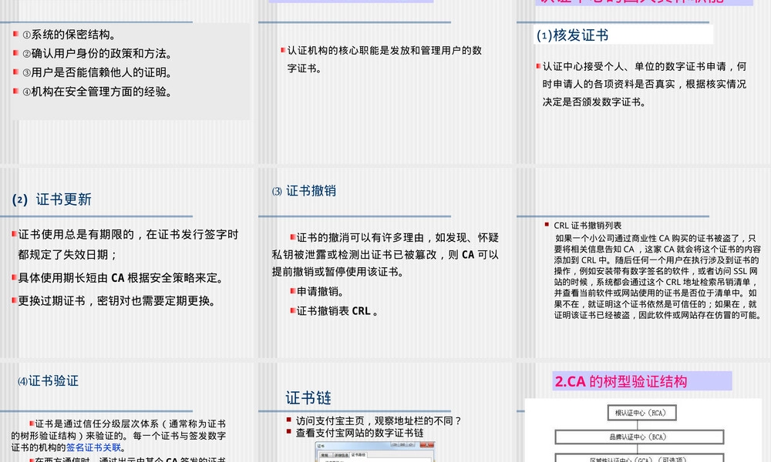This screenshot has height=462, width=771.
Task: Click the paragraph 证书是通过信任分级层次体系
Action: (119, 436)
